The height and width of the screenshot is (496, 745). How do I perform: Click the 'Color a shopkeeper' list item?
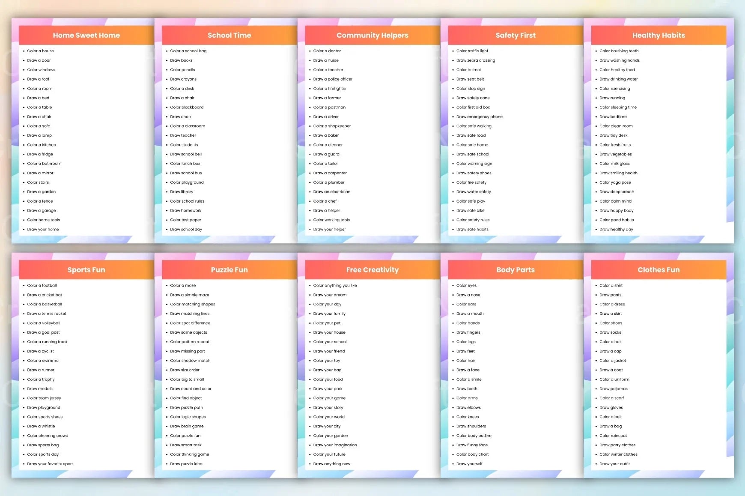tap(332, 126)
